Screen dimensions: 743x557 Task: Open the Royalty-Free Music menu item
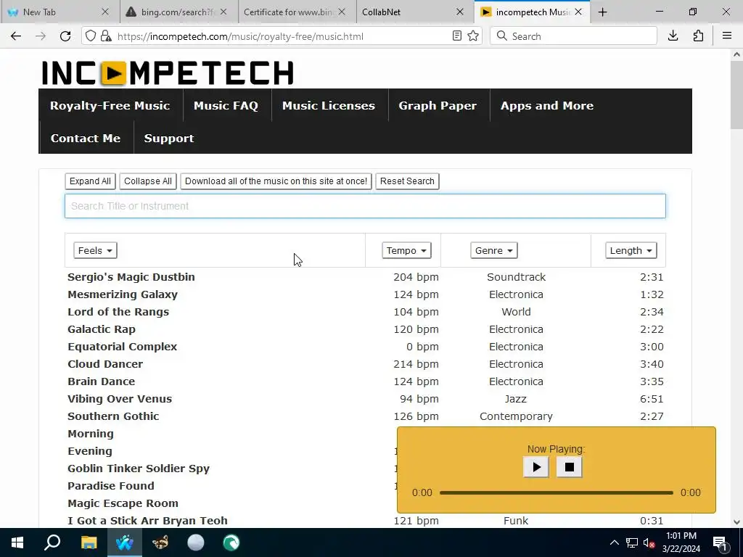click(x=110, y=106)
